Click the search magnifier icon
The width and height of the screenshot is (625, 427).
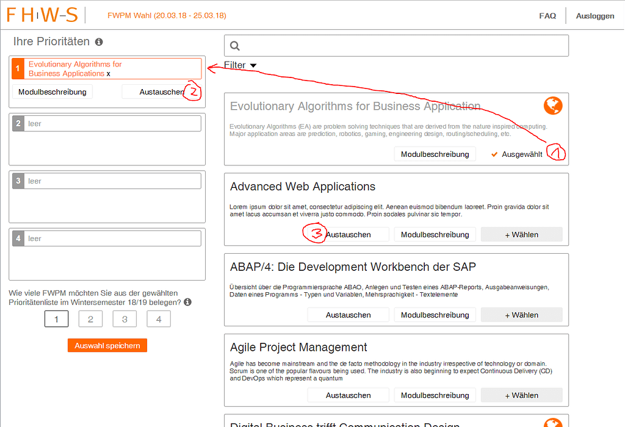[235, 45]
